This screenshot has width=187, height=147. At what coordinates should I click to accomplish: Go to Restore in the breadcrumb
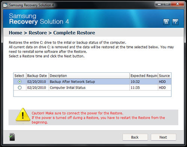tap(38, 33)
